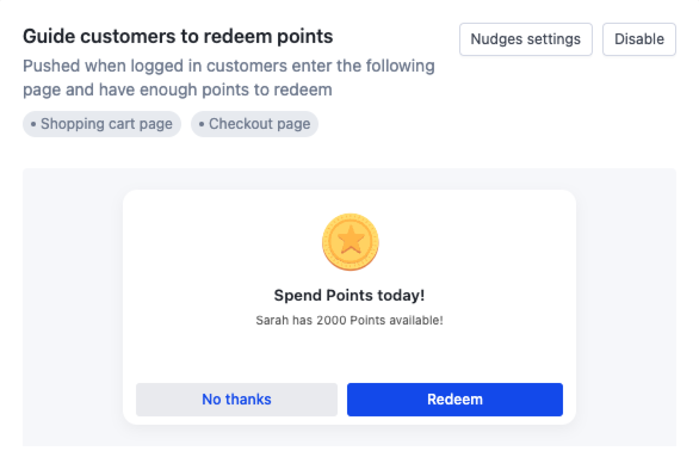Click the bullet dot before Shopping cart
This screenshot has width=699, height=468.
tap(33, 124)
